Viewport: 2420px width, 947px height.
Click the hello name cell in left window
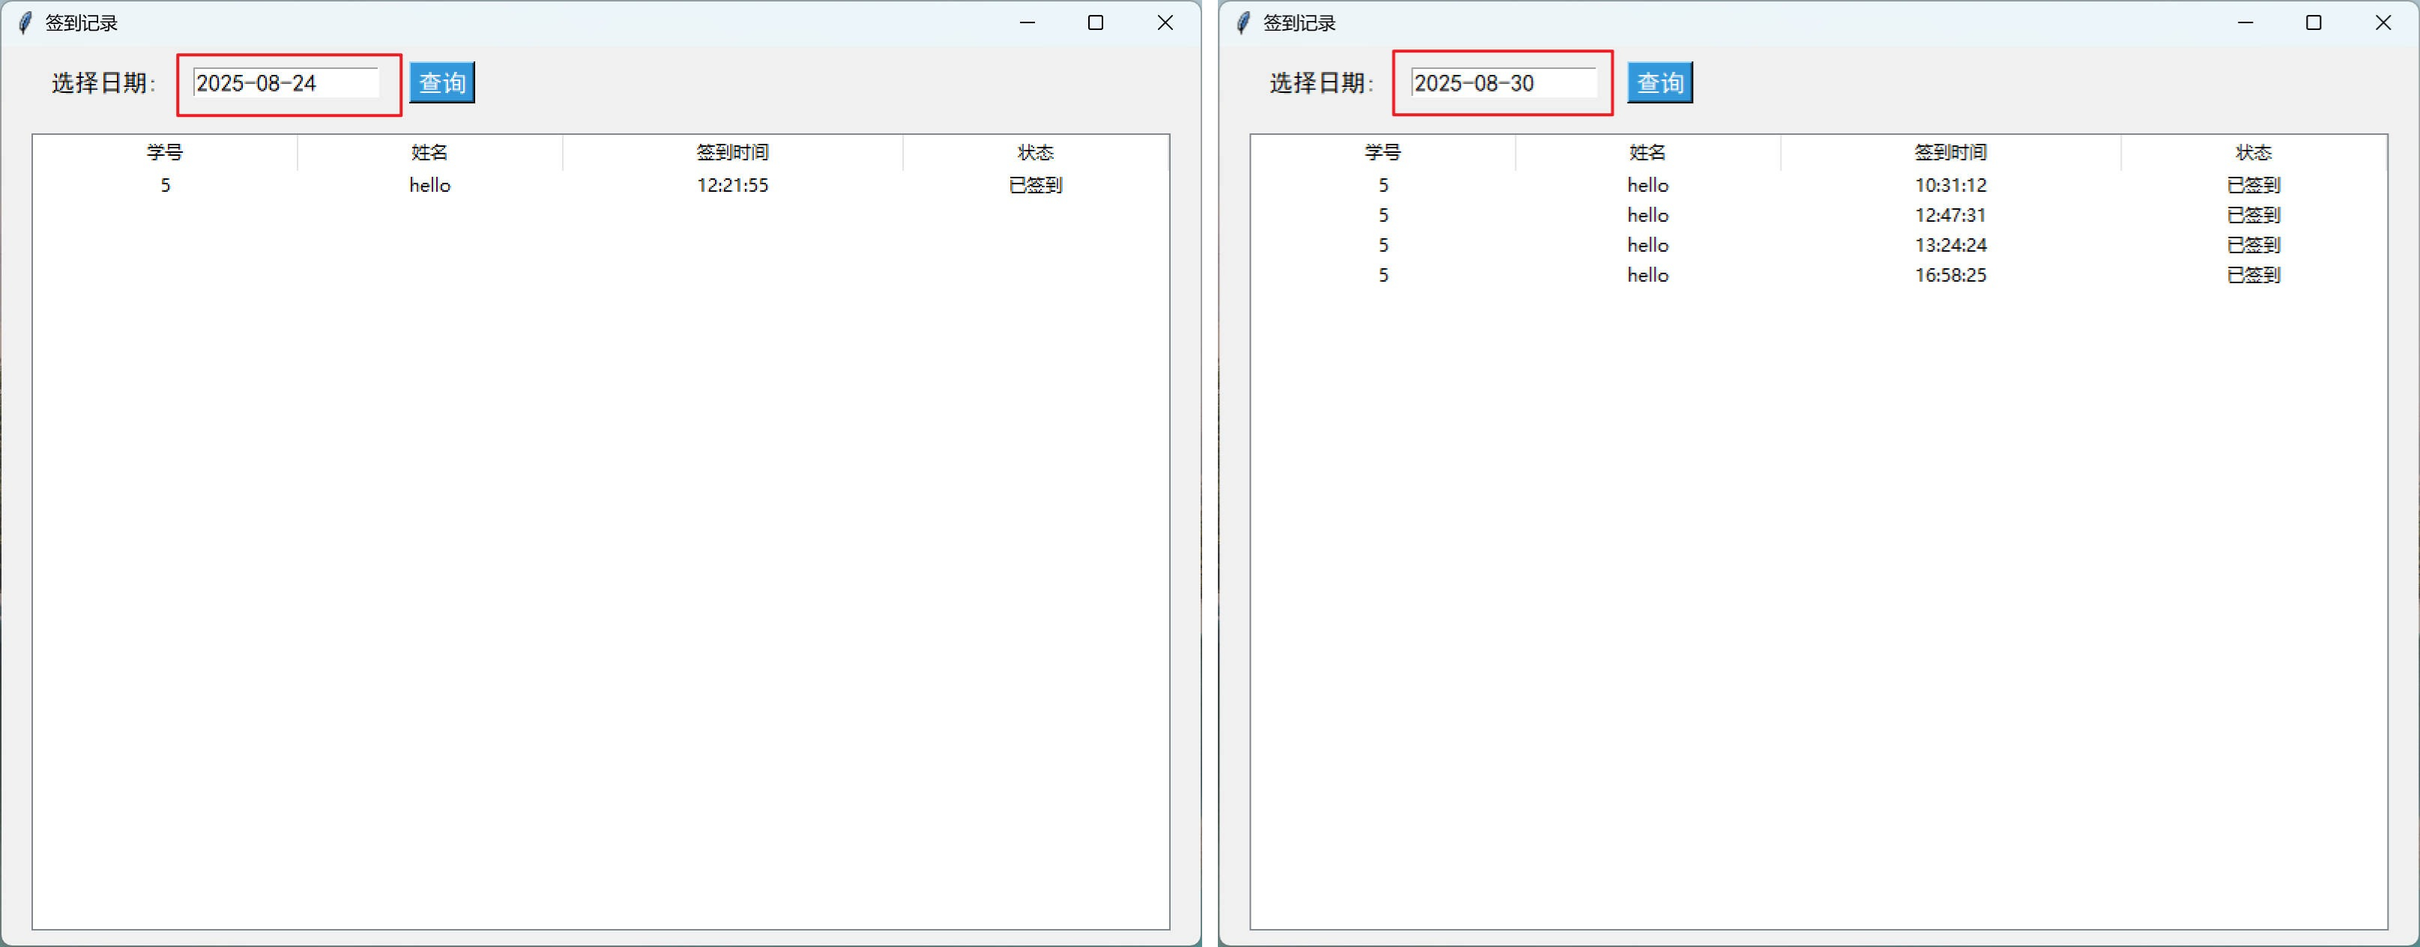430,185
